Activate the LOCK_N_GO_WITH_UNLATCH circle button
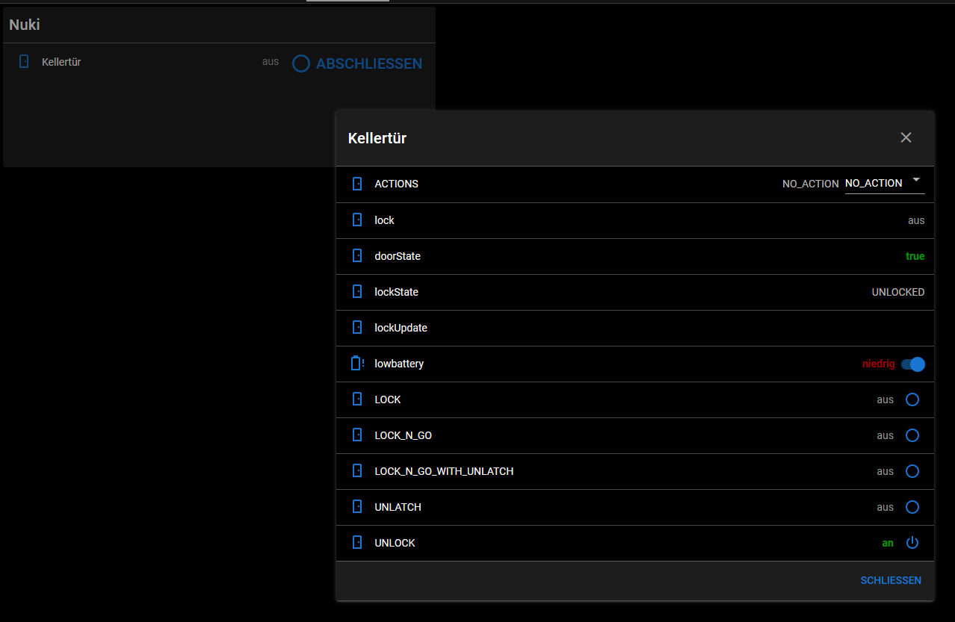 click(x=912, y=471)
